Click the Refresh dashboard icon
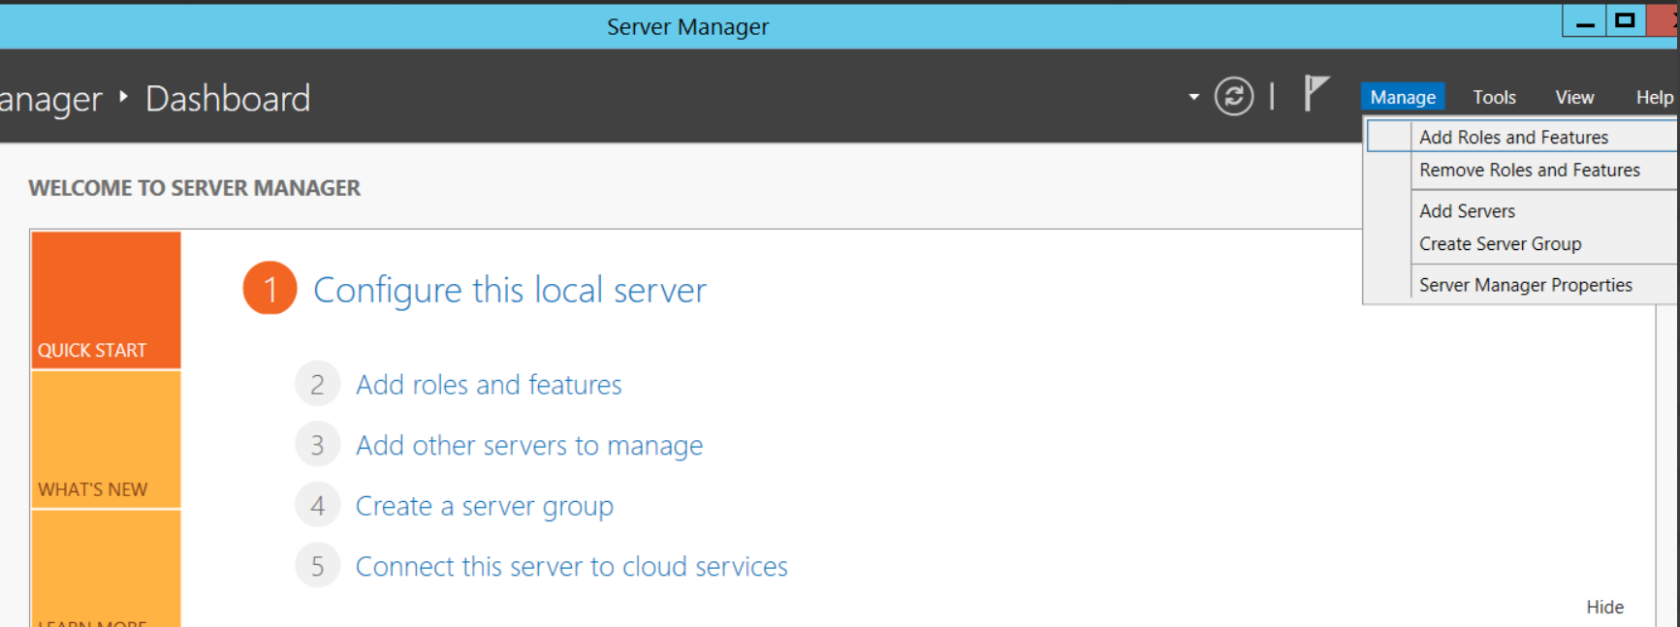This screenshot has width=1680, height=627. (x=1234, y=96)
